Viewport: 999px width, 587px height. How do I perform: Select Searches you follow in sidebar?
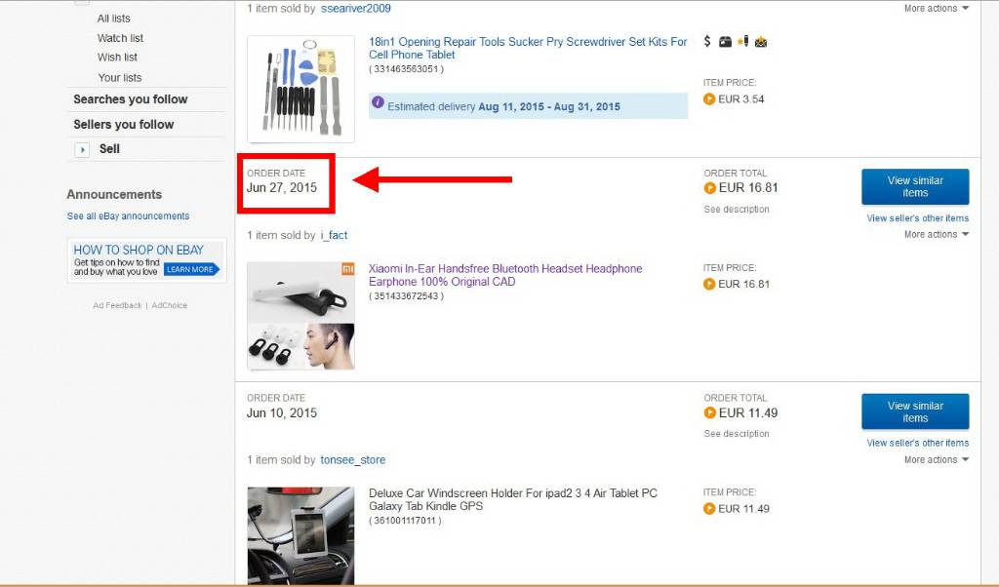click(131, 99)
